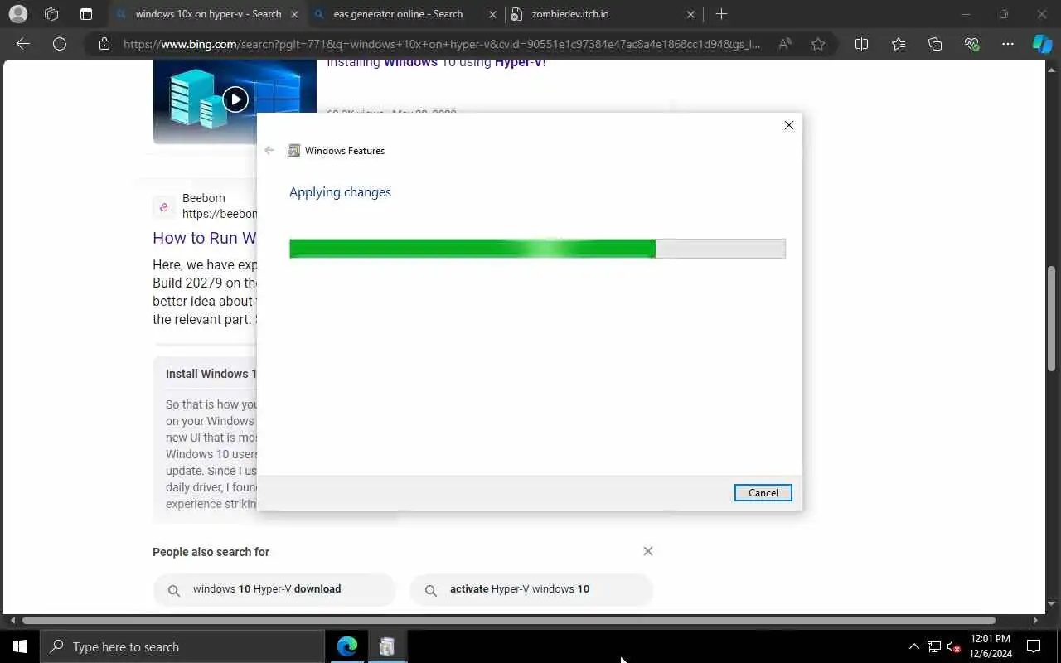Close the zombiedev.itch.io tab

point(692,14)
